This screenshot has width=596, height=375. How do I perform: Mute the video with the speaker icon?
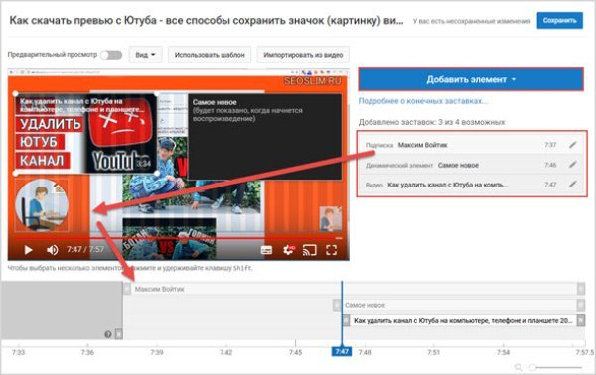[52, 250]
